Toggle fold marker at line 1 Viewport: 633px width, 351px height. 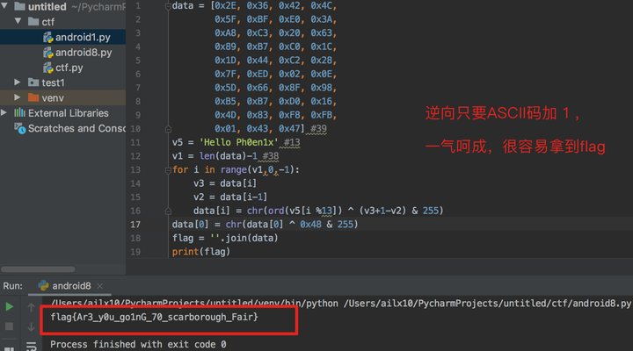[x=168, y=6]
